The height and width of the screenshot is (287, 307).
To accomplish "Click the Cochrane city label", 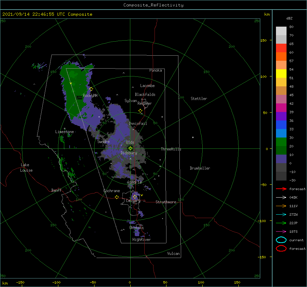I will pos(112,191).
